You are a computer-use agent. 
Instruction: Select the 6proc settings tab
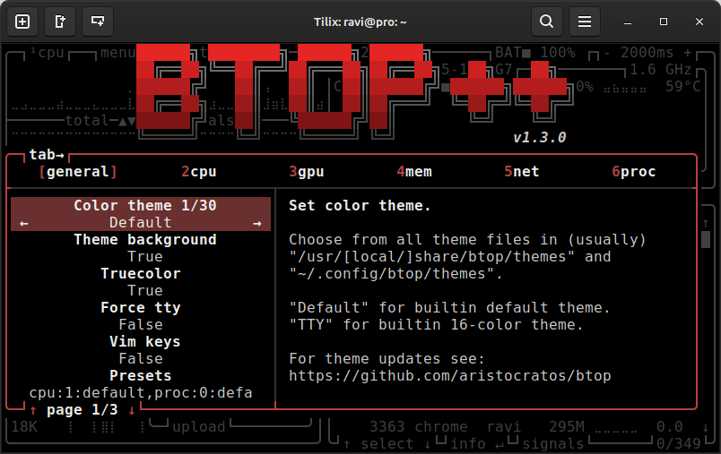coord(634,172)
